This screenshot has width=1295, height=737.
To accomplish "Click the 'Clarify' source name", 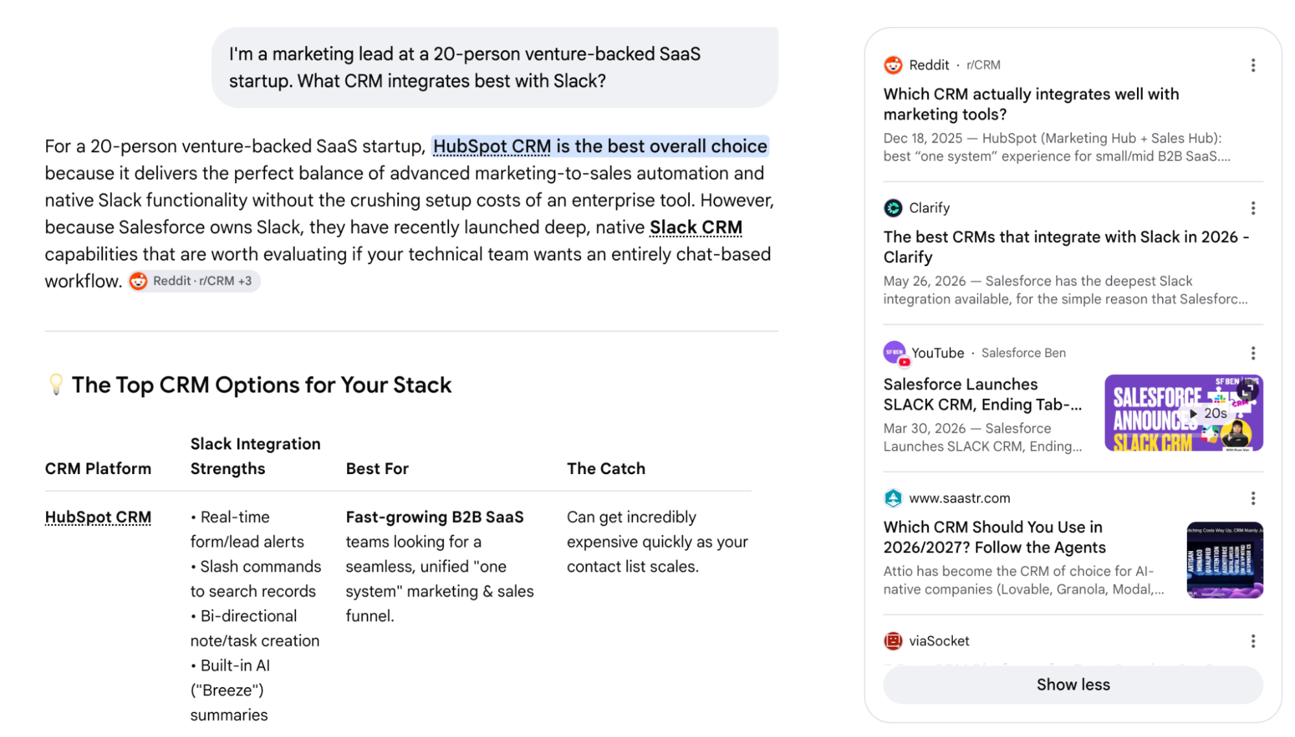I will point(929,208).
